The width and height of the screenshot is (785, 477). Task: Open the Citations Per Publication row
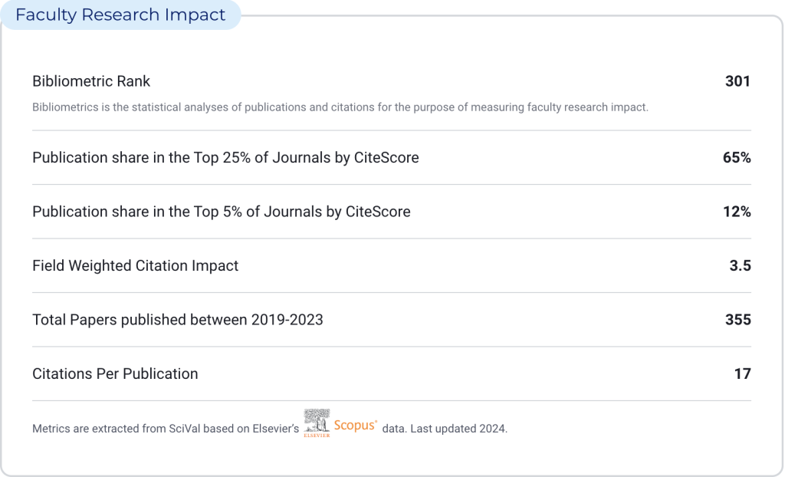115,373
